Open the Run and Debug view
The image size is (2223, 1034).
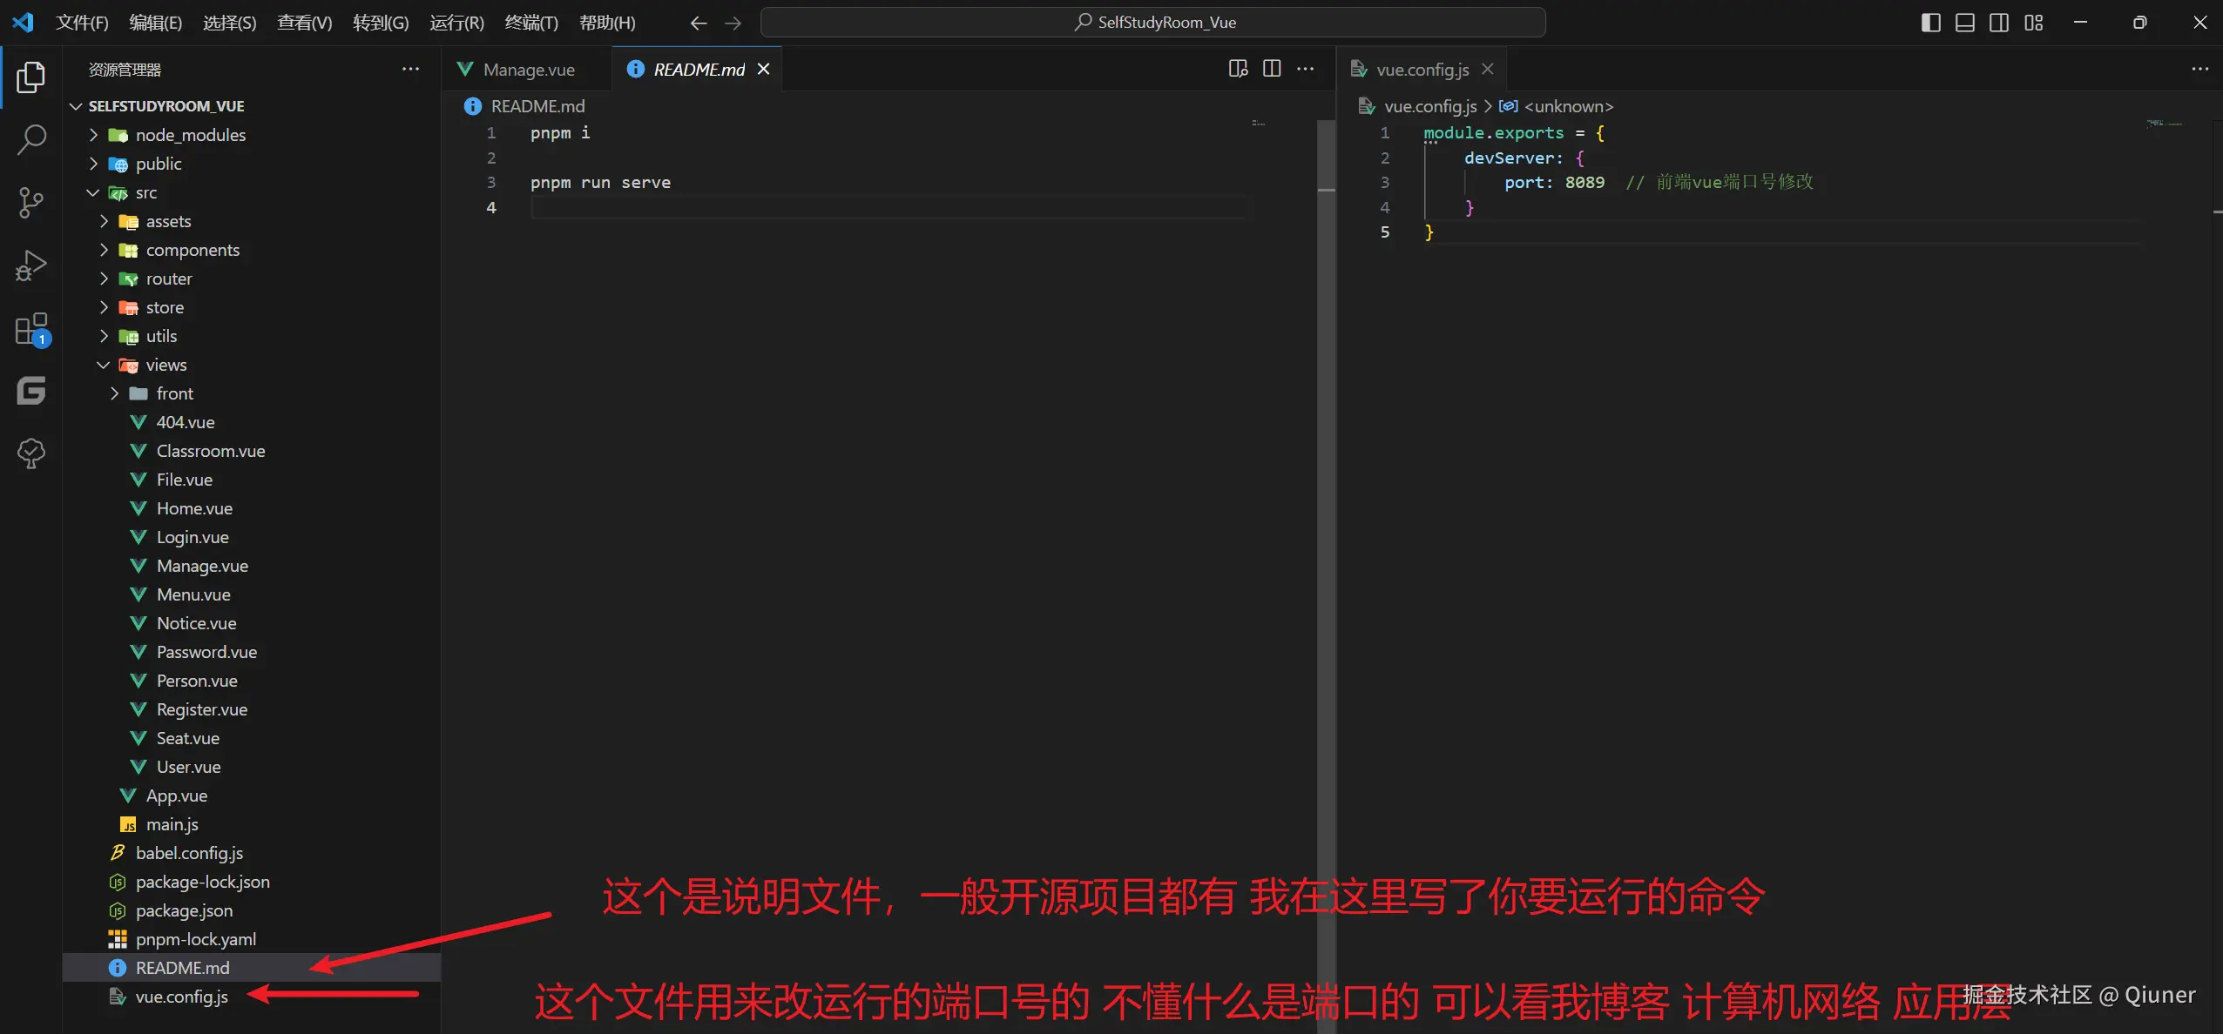pyautogui.click(x=31, y=265)
